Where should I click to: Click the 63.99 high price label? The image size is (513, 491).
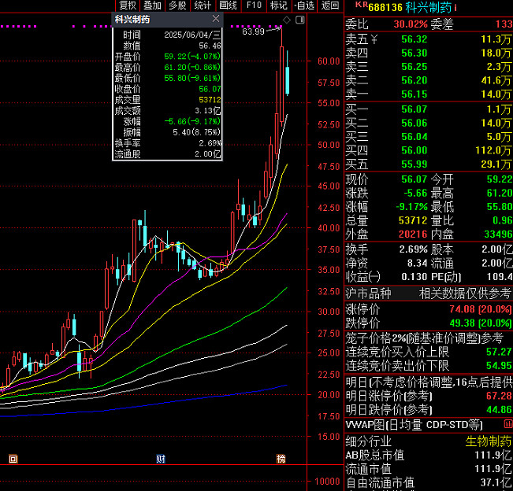click(x=253, y=31)
